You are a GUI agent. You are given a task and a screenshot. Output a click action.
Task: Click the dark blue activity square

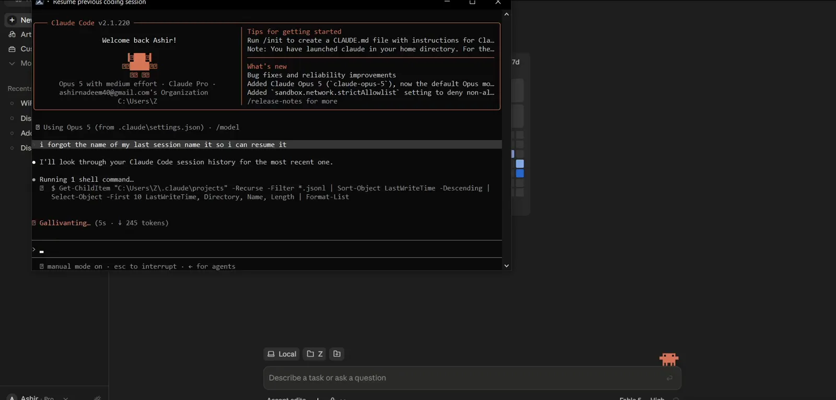(520, 173)
